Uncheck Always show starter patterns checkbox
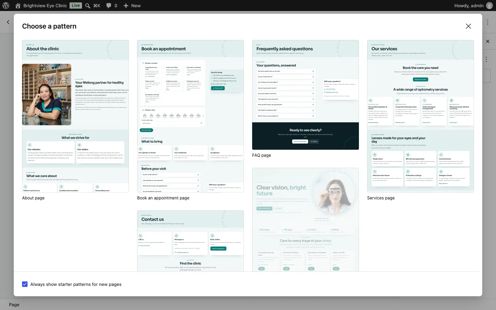Image resolution: width=496 pixels, height=310 pixels. [x=25, y=284]
